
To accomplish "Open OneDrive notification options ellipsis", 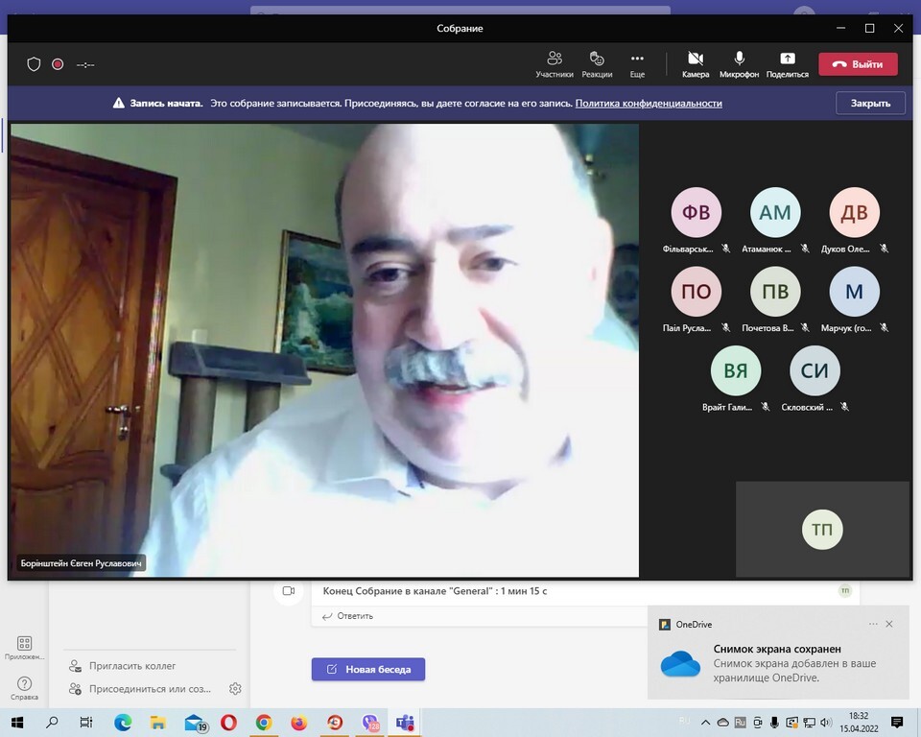I will (x=873, y=624).
